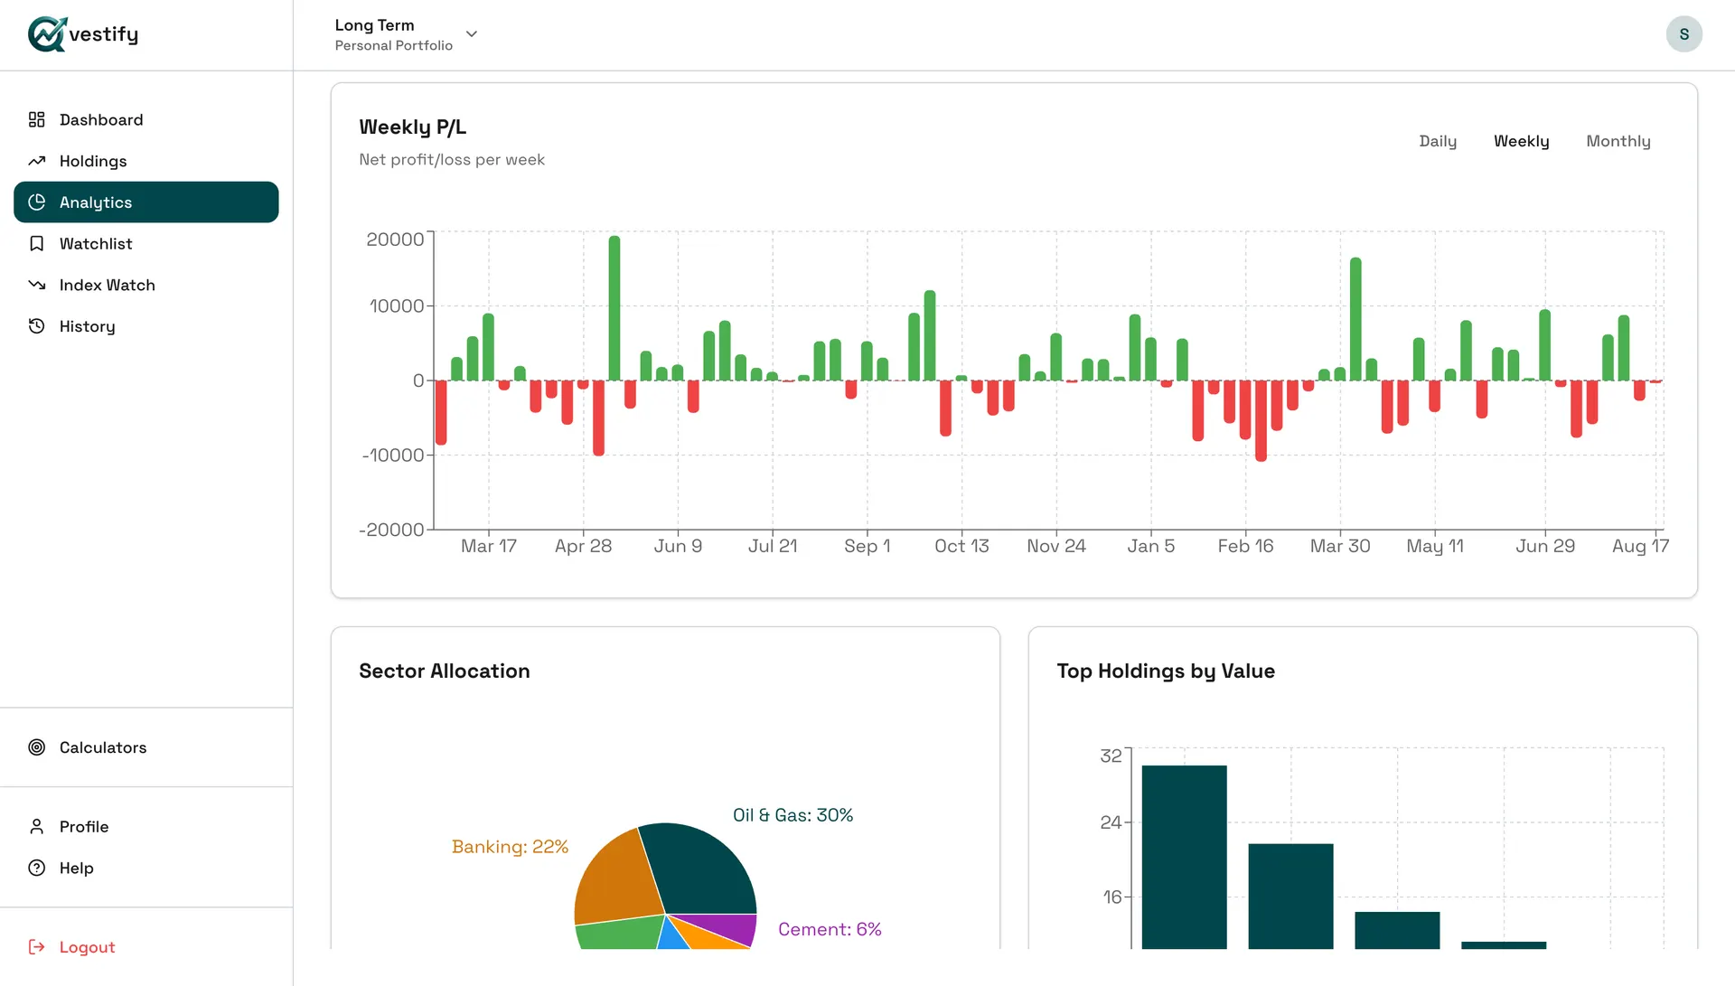Click the 'Sep 1' axis label

[x=867, y=546]
